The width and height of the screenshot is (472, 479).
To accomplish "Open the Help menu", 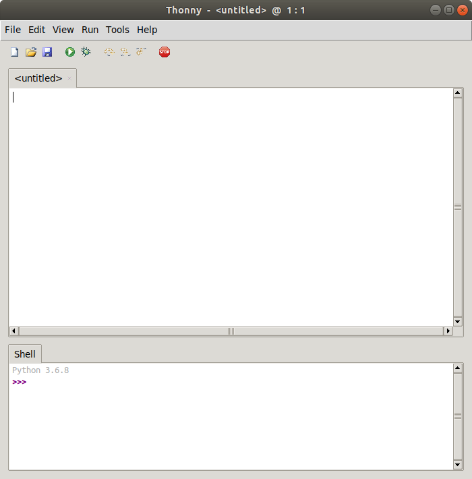I will (147, 30).
